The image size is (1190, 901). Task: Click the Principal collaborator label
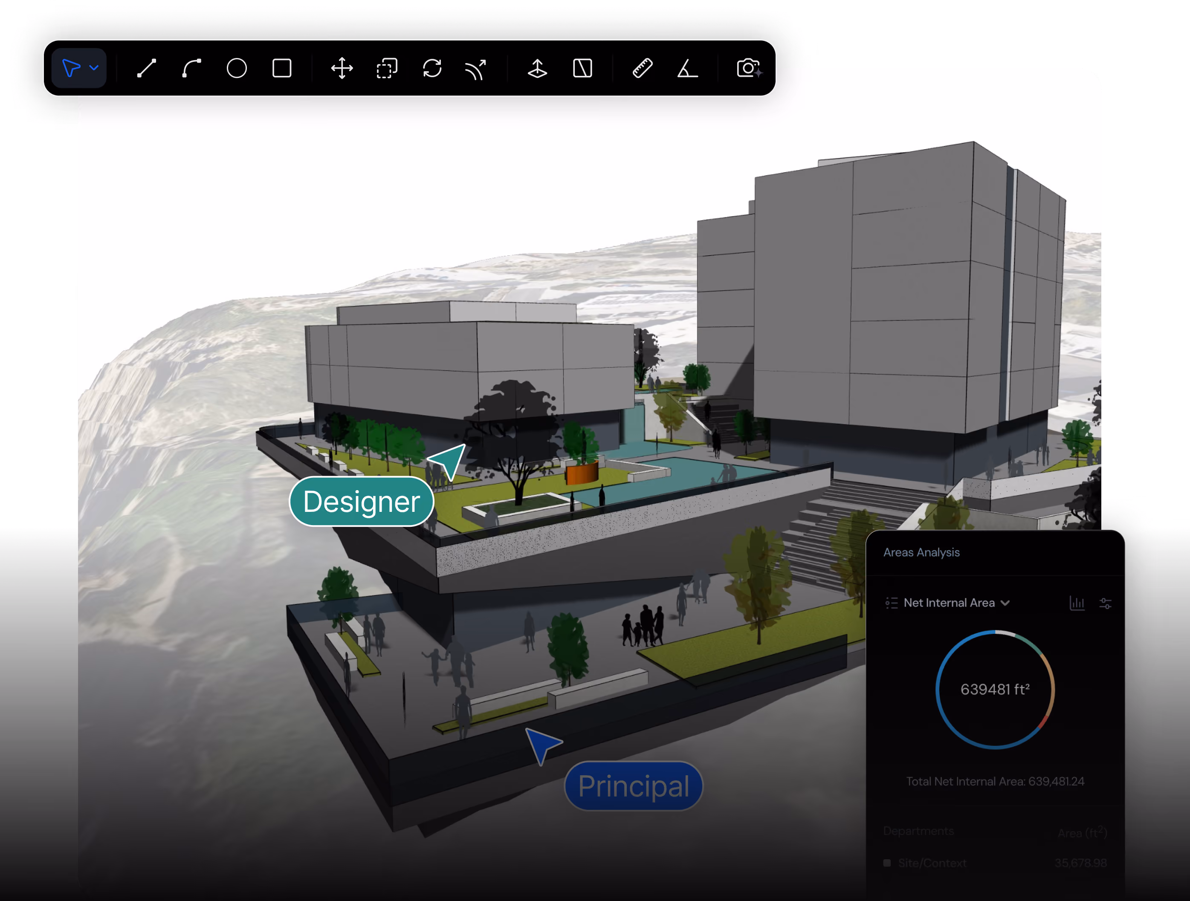(x=634, y=786)
